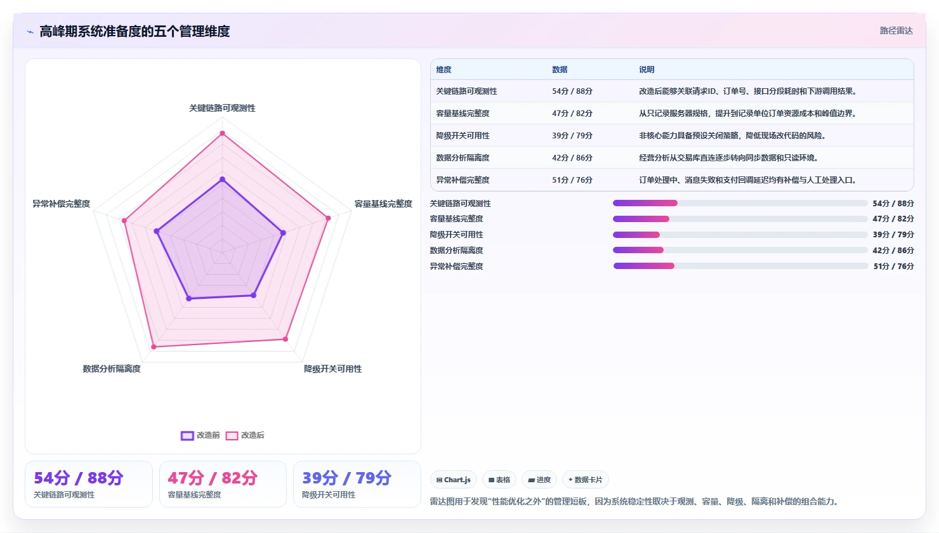This screenshot has width=939, height=533.
Task: Click the 路径雷达 label in the header
Action: pyautogui.click(x=896, y=30)
